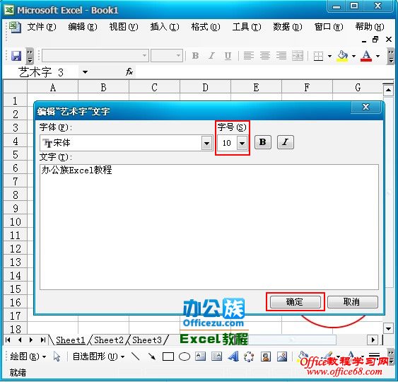This screenshot has width=398, height=382.
Task: Apply the yellow fill color bucket
Action: 342,56
